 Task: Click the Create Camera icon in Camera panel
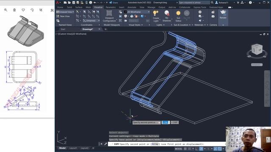(x=213, y=12)
